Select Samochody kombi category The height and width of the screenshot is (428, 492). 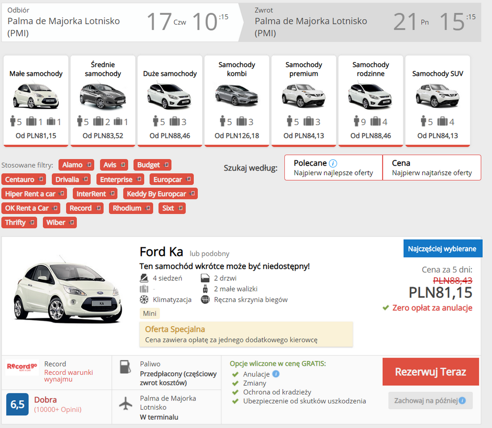pyautogui.click(x=237, y=101)
